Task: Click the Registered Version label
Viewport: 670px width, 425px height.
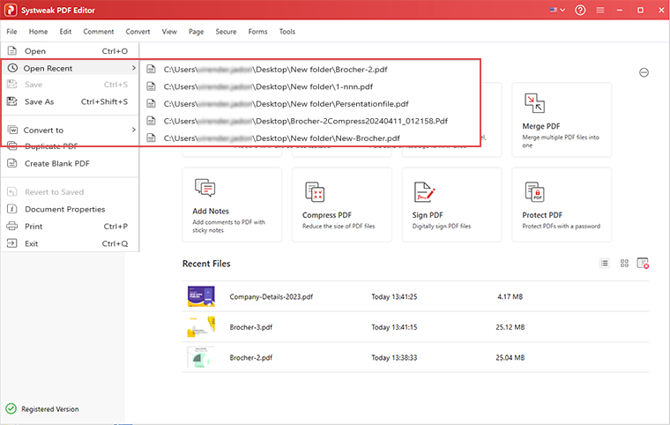Action: (x=50, y=409)
